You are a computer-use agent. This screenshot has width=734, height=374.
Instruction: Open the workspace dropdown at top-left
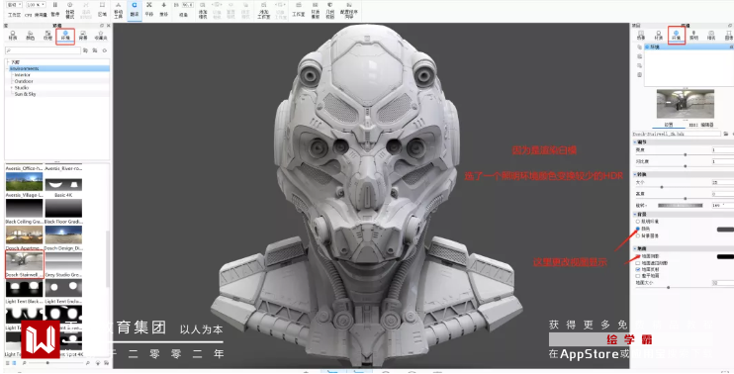[14, 5]
